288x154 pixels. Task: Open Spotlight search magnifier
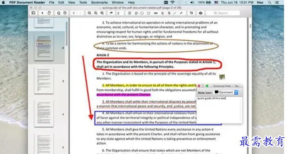269,2
